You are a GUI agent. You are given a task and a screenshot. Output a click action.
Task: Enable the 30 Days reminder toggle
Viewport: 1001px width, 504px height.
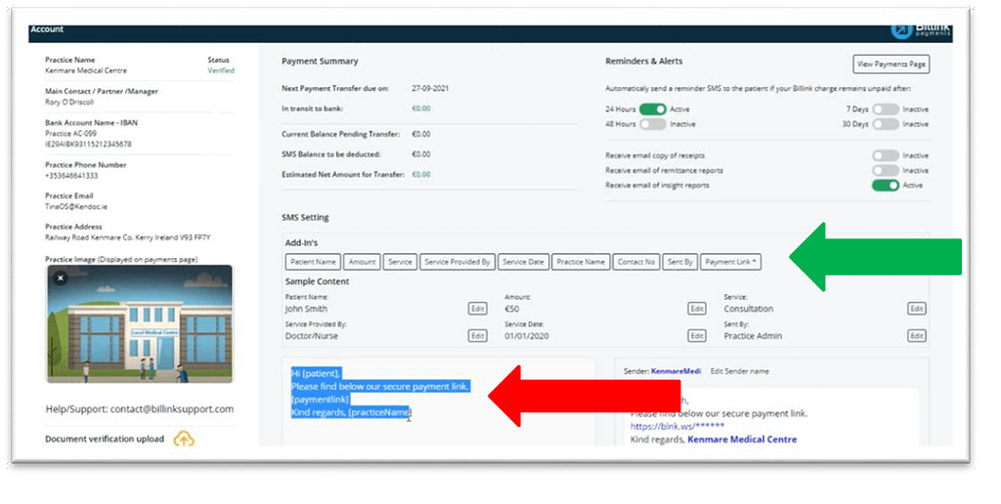(x=885, y=124)
